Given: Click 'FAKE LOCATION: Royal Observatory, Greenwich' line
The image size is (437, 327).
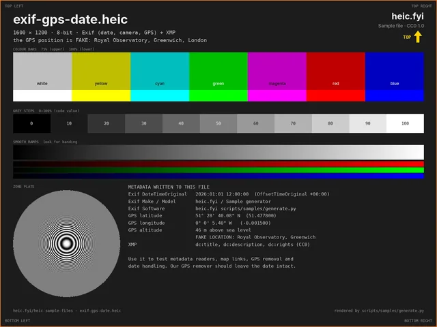Looking at the screenshot, I should tap(255, 237).
